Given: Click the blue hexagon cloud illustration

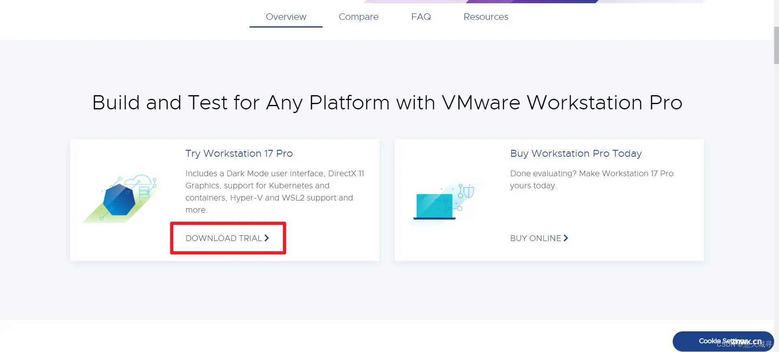Looking at the screenshot, I should [120, 198].
